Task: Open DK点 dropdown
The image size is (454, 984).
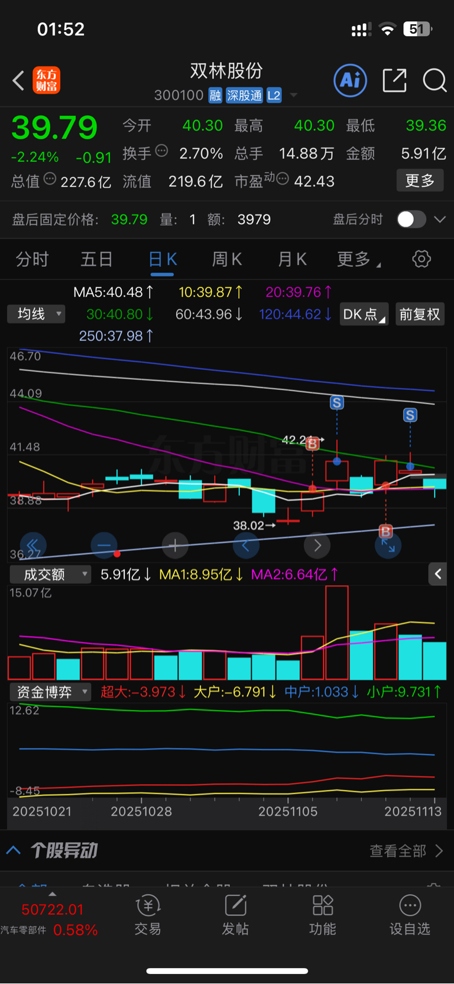Action: click(364, 314)
